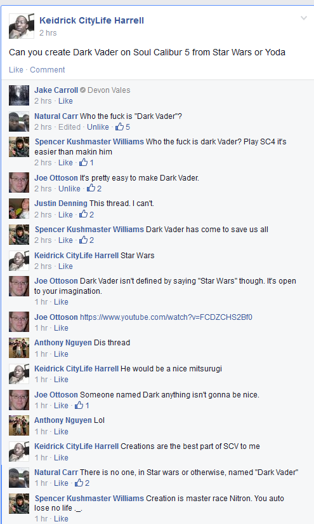314x524 pixels.
Task: Click thumbs-up icon on SC4 comment
Action: click(83, 162)
